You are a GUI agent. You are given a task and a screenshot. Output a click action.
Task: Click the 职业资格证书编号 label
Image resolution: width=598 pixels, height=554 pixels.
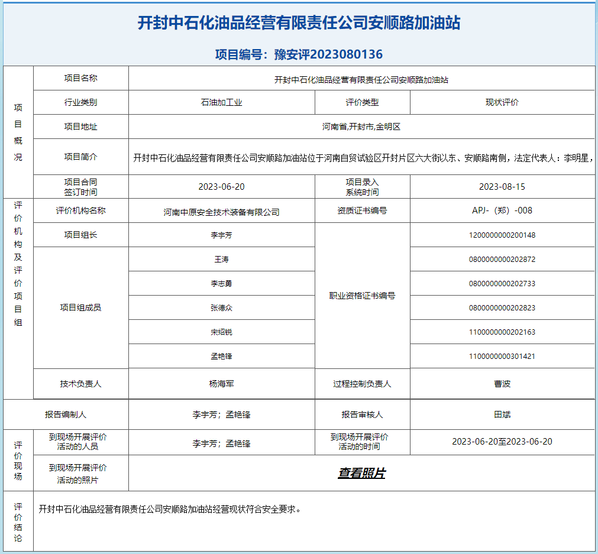(x=363, y=296)
